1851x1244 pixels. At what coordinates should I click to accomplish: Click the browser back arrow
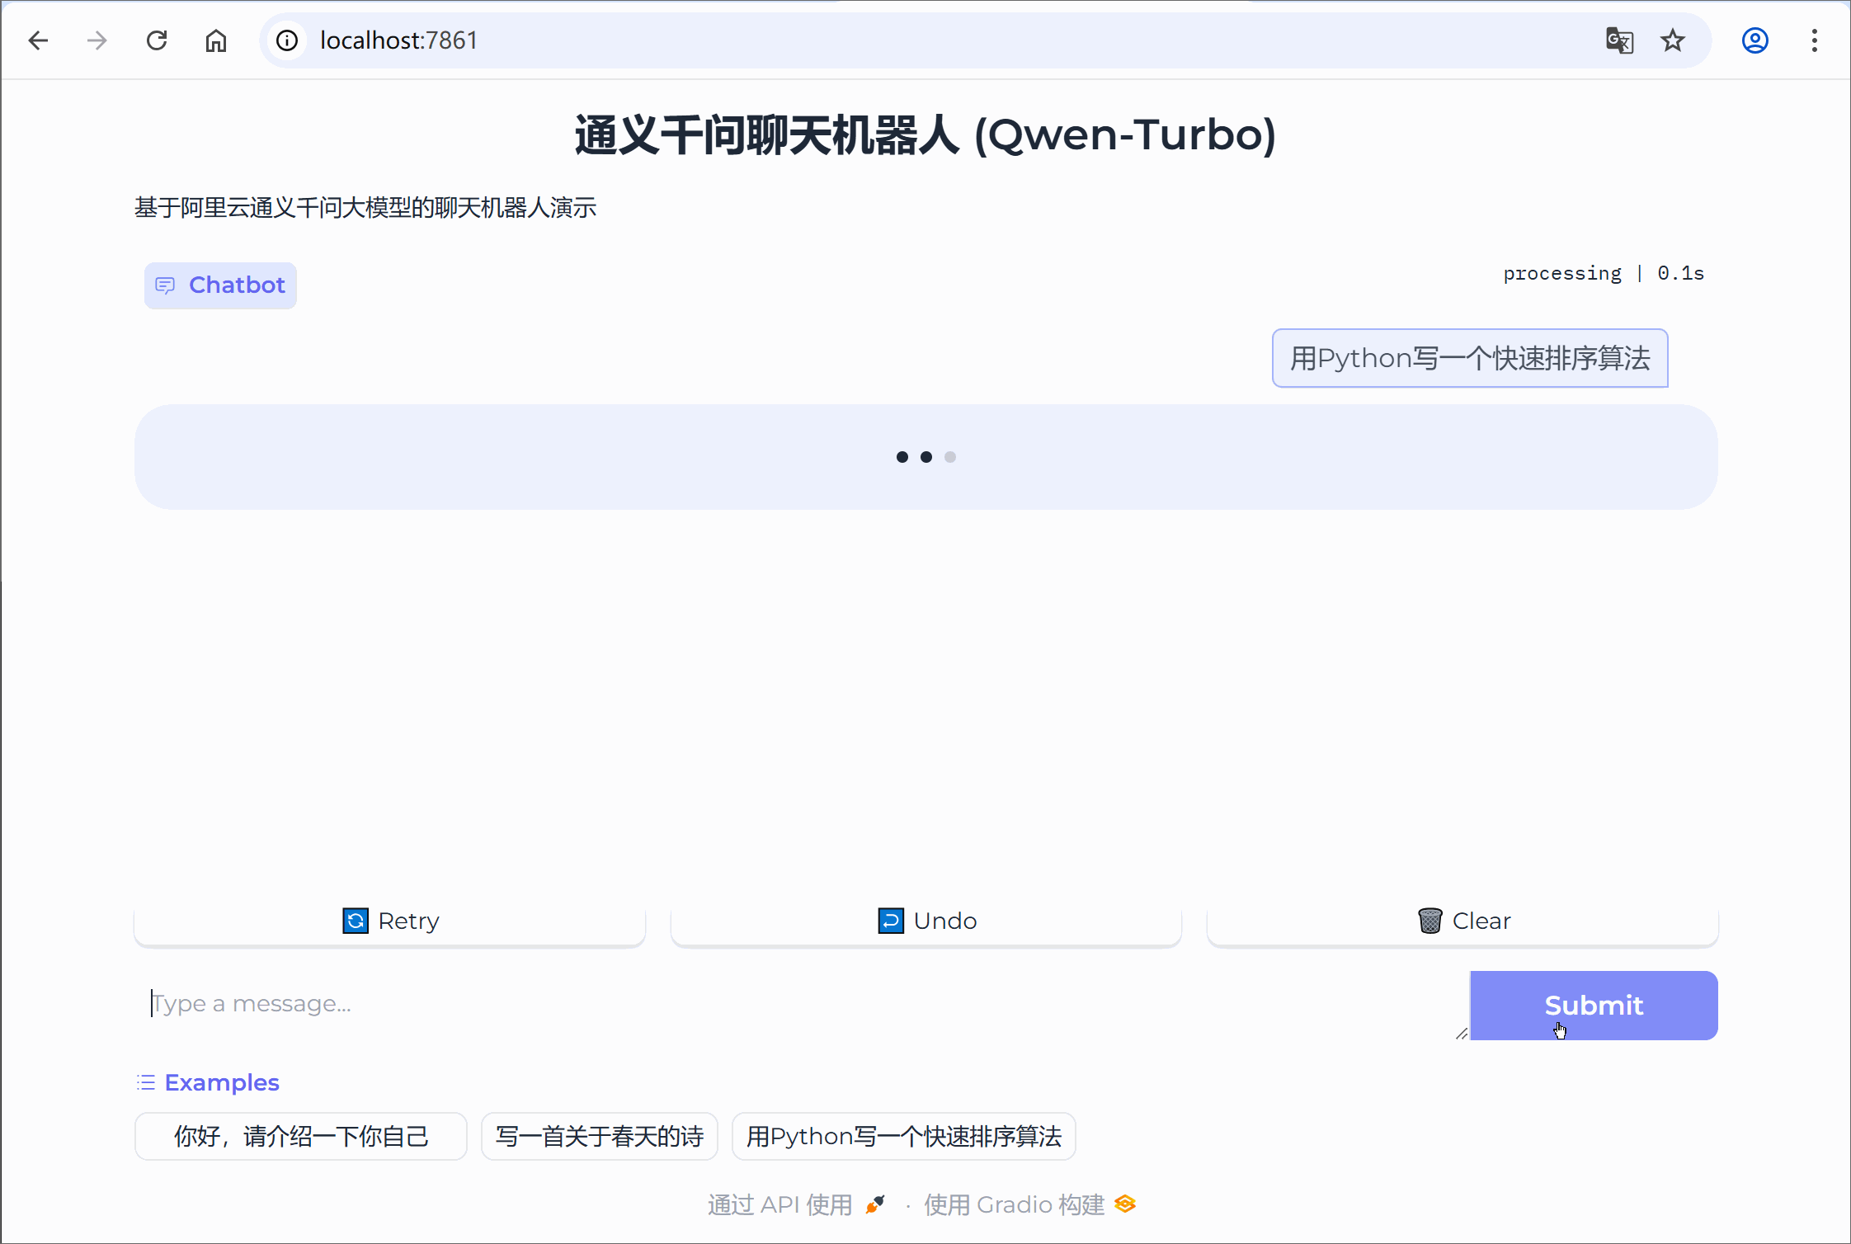39,40
